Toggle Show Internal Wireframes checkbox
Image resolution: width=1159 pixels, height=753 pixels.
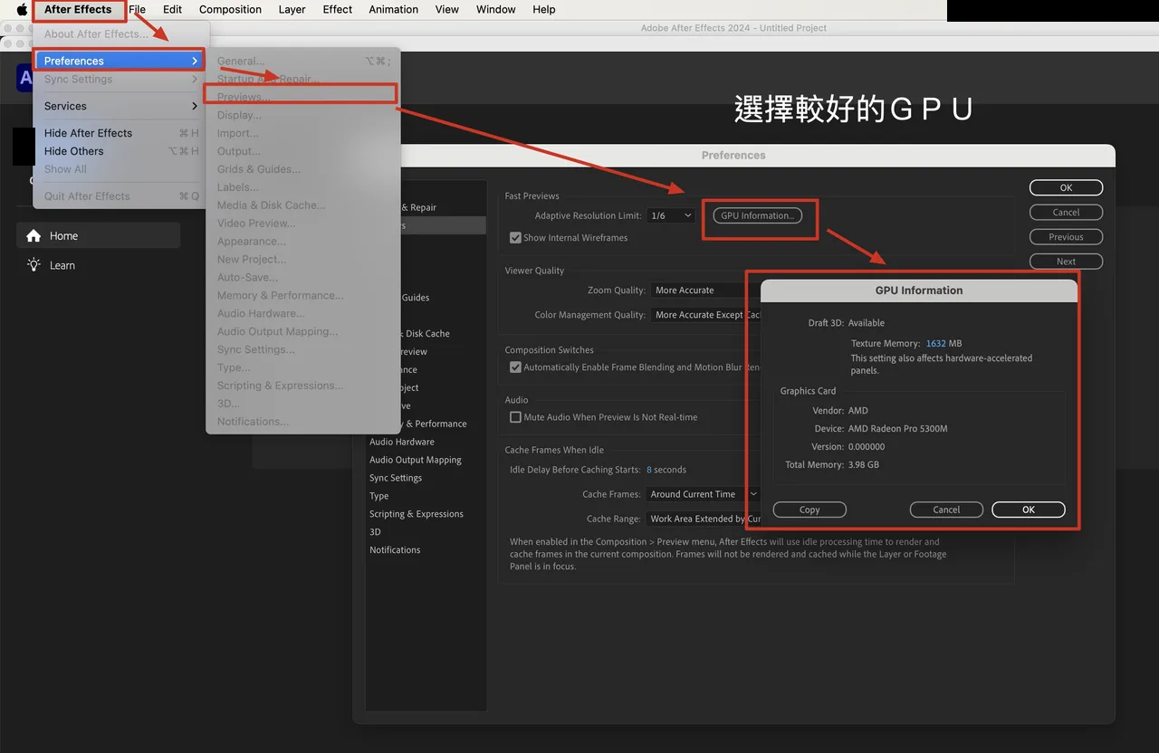pyautogui.click(x=515, y=238)
